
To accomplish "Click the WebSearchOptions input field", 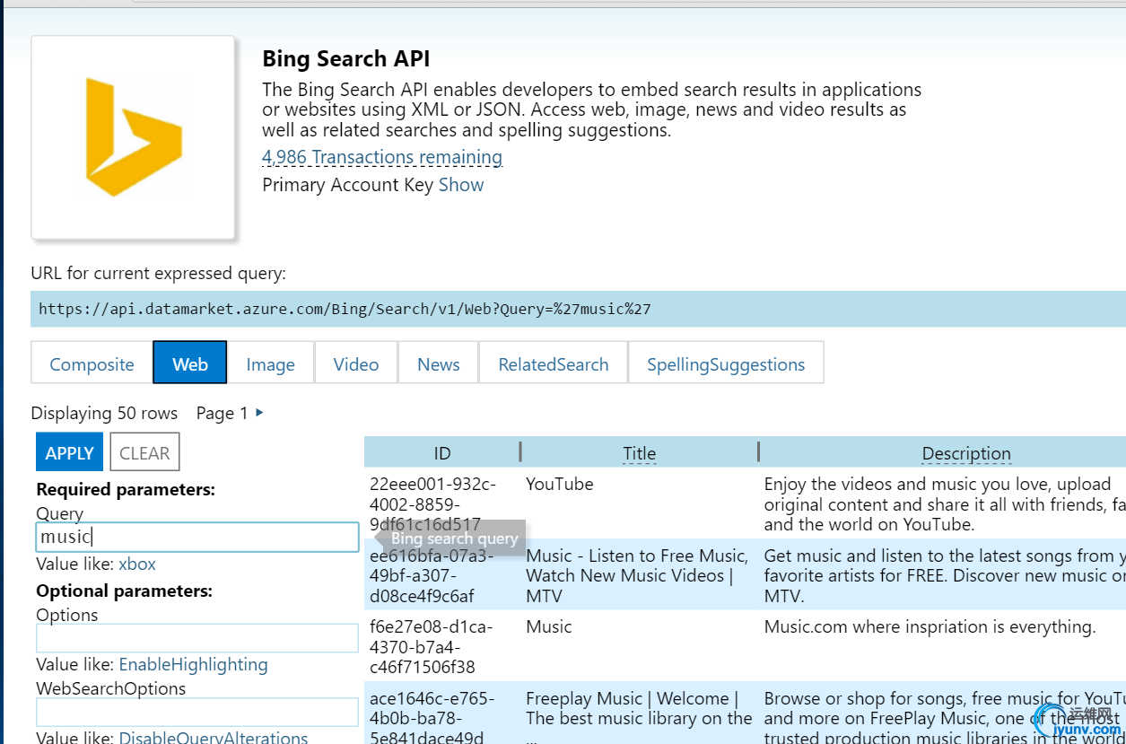I will pos(196,712).
